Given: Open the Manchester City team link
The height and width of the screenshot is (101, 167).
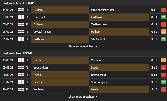Looking at the screenshot, I should click(x=103, y=10).
